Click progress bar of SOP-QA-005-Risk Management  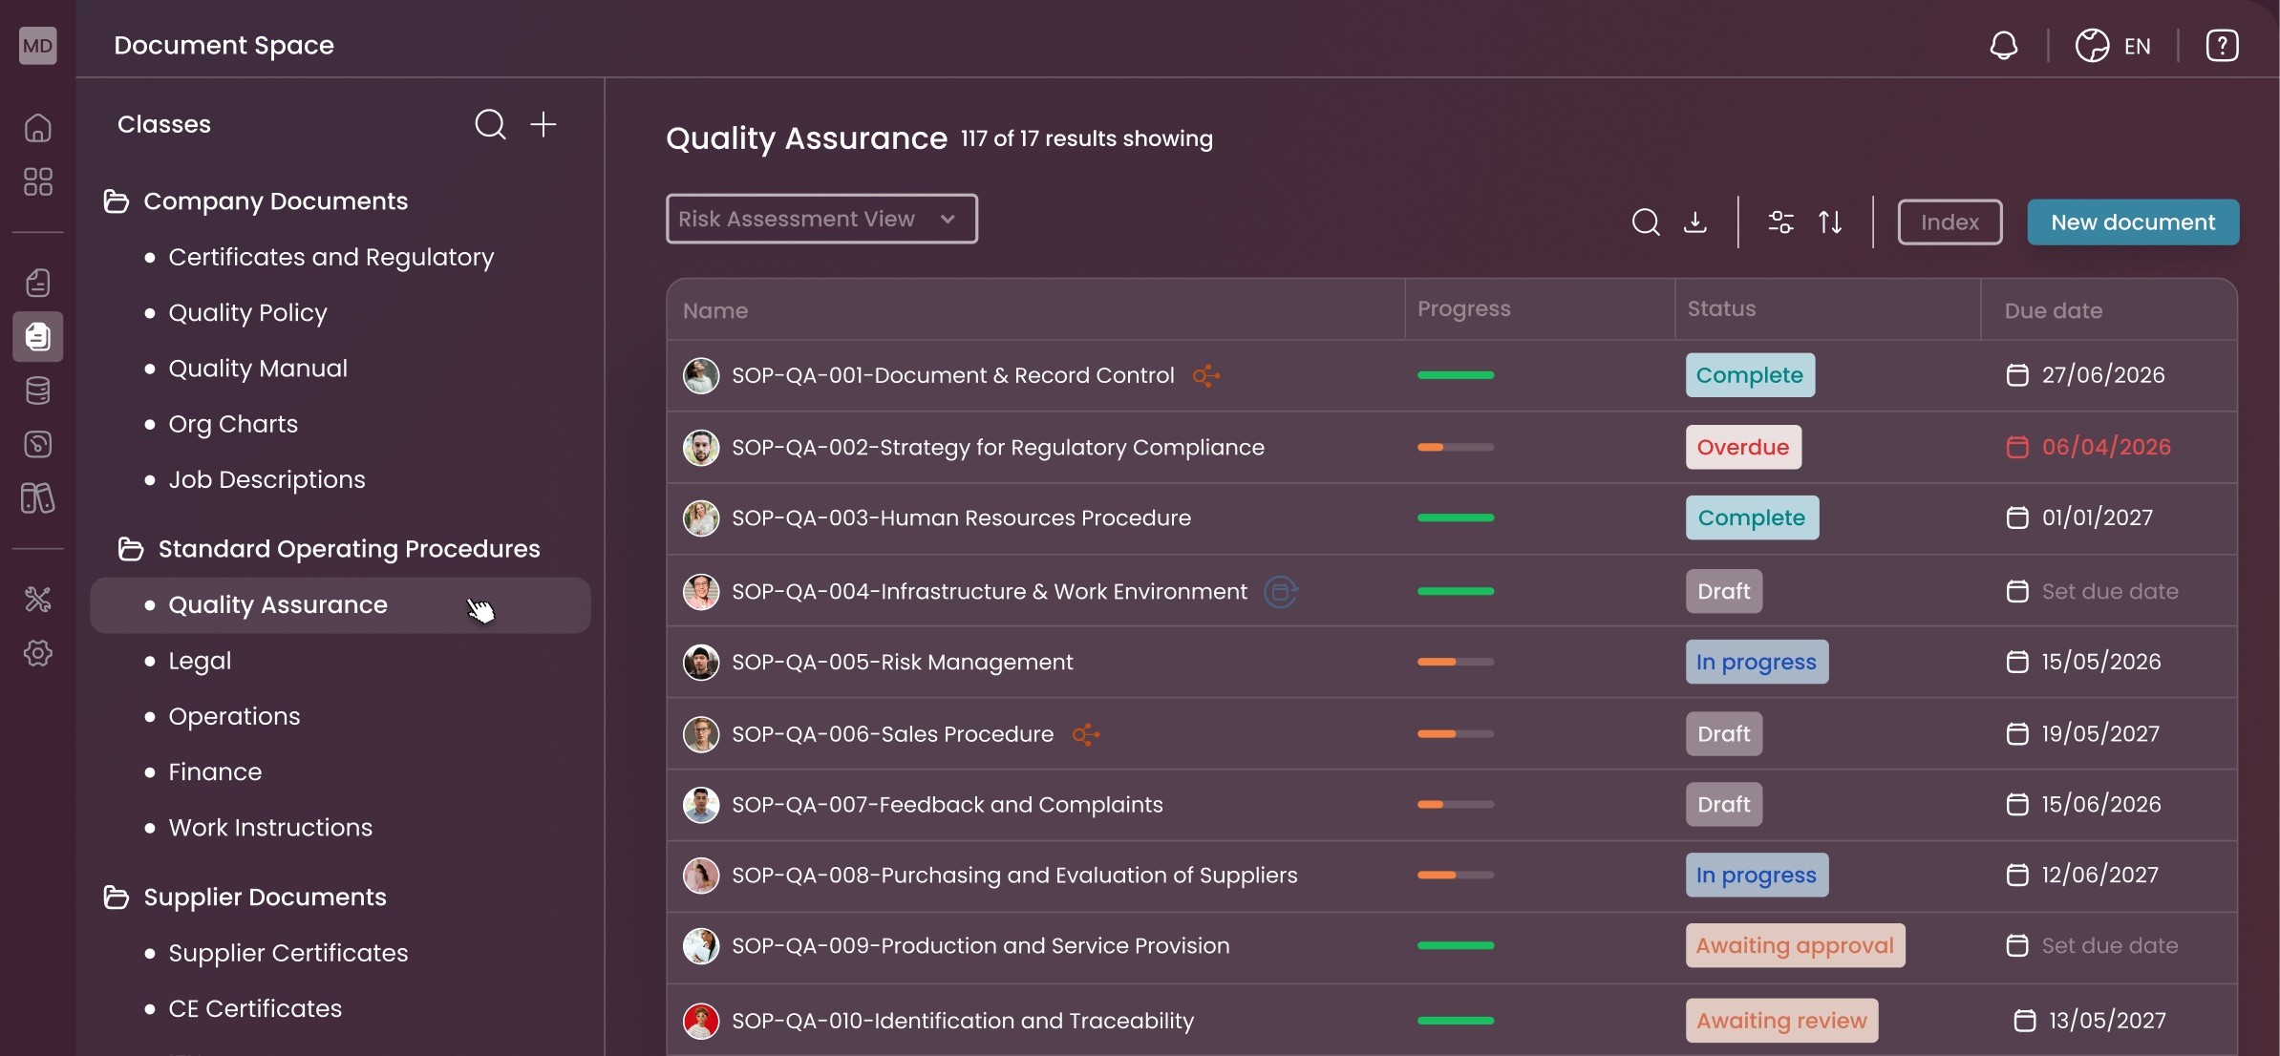pos(1456,662)
